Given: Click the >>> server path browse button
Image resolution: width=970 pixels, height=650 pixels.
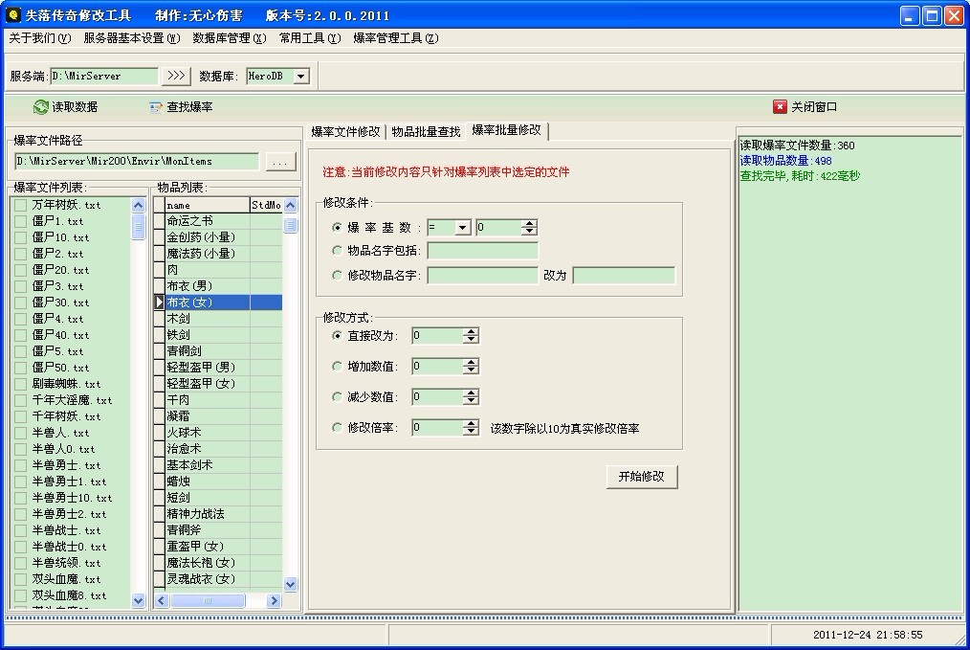Looking at the screenshot, I should click(x=176, y=76).
